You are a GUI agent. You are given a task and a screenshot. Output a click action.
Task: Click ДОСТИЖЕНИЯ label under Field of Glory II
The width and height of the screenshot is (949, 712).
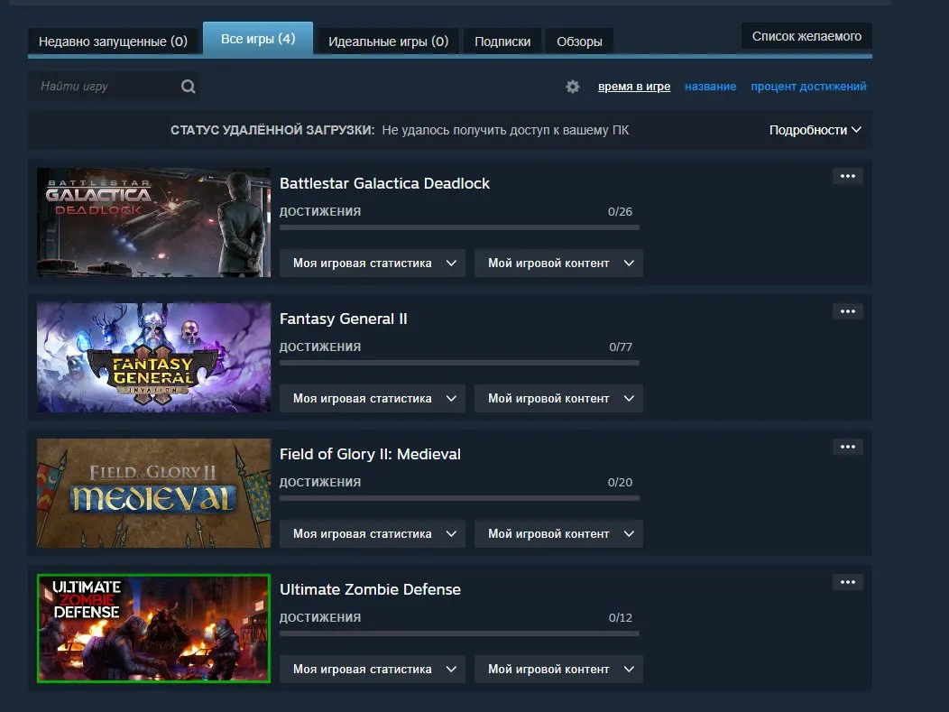point(320,483)
